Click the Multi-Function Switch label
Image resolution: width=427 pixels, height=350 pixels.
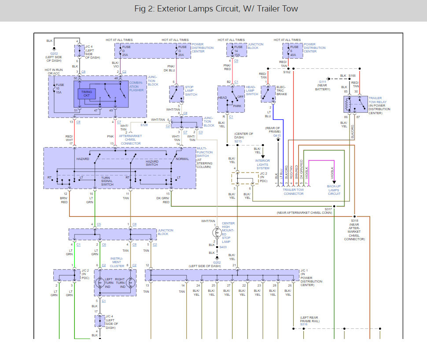tap(205, 152)
